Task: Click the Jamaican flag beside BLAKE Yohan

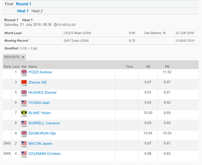Action: point(24,112)
